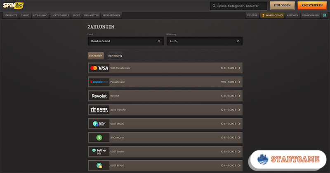Expand the USDT ERC20 row arrow

[x=239, y=124]
